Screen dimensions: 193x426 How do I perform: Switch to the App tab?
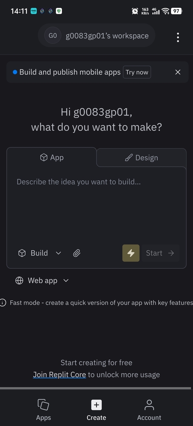[x=52, y=157]
